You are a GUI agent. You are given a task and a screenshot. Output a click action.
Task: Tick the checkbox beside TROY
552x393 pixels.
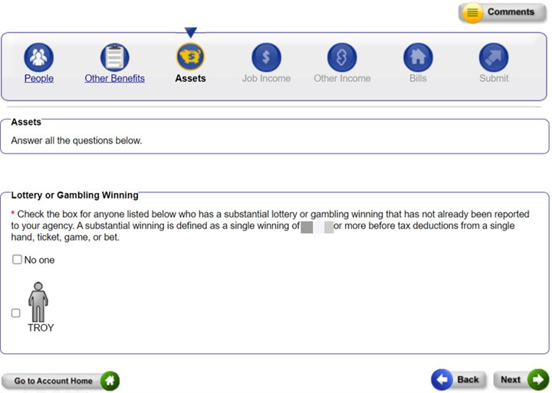coord(16,313)
